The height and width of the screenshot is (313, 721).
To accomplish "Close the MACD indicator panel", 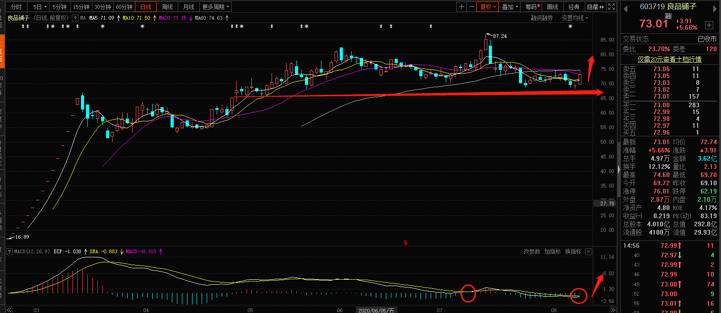I will (x=588, y=252).
